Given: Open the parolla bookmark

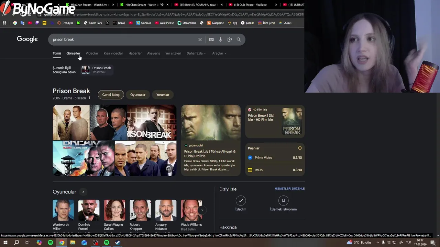Looking at the screenshot, I should (x=247, y=23).
